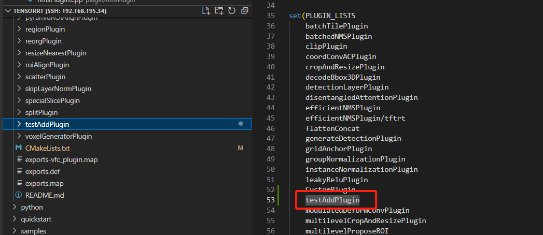
Task: Click cropAndResizePlugin on line 40
Action: 345,67
